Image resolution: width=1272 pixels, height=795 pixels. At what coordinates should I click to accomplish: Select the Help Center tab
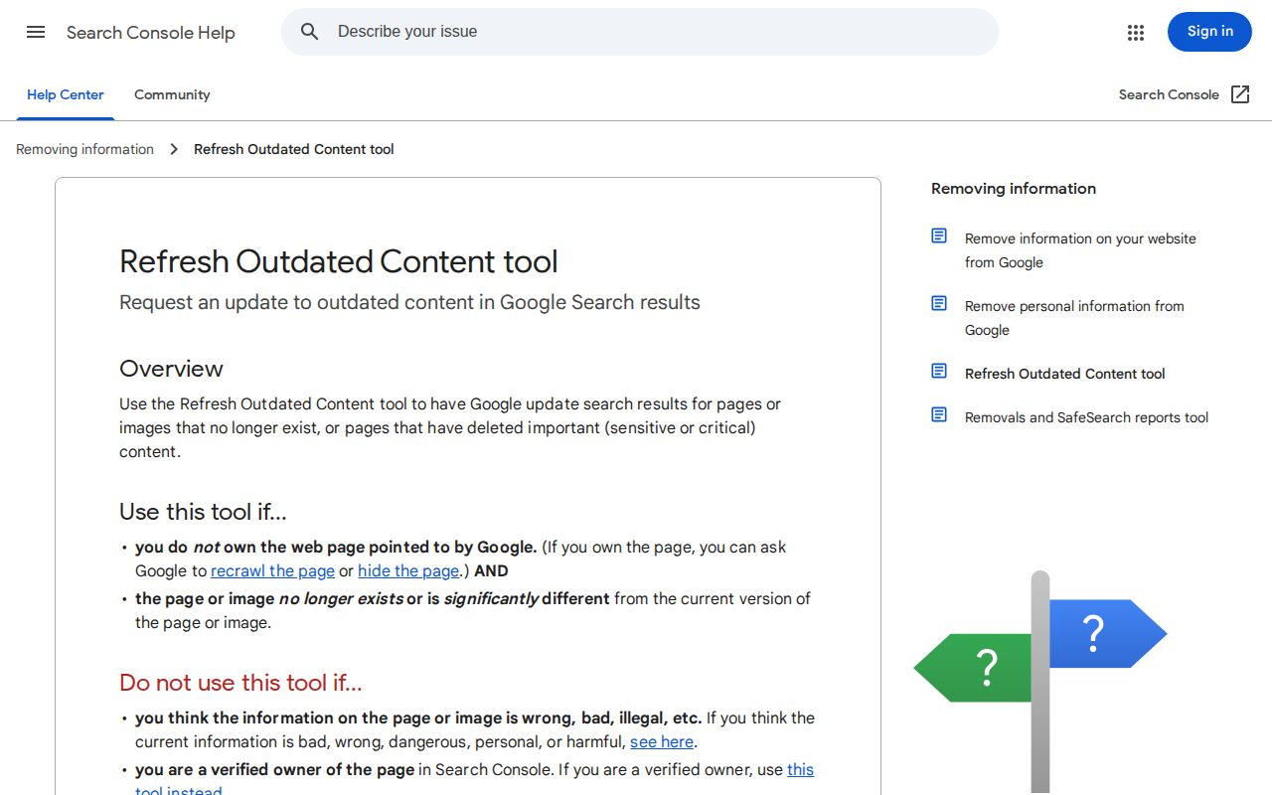66,94
